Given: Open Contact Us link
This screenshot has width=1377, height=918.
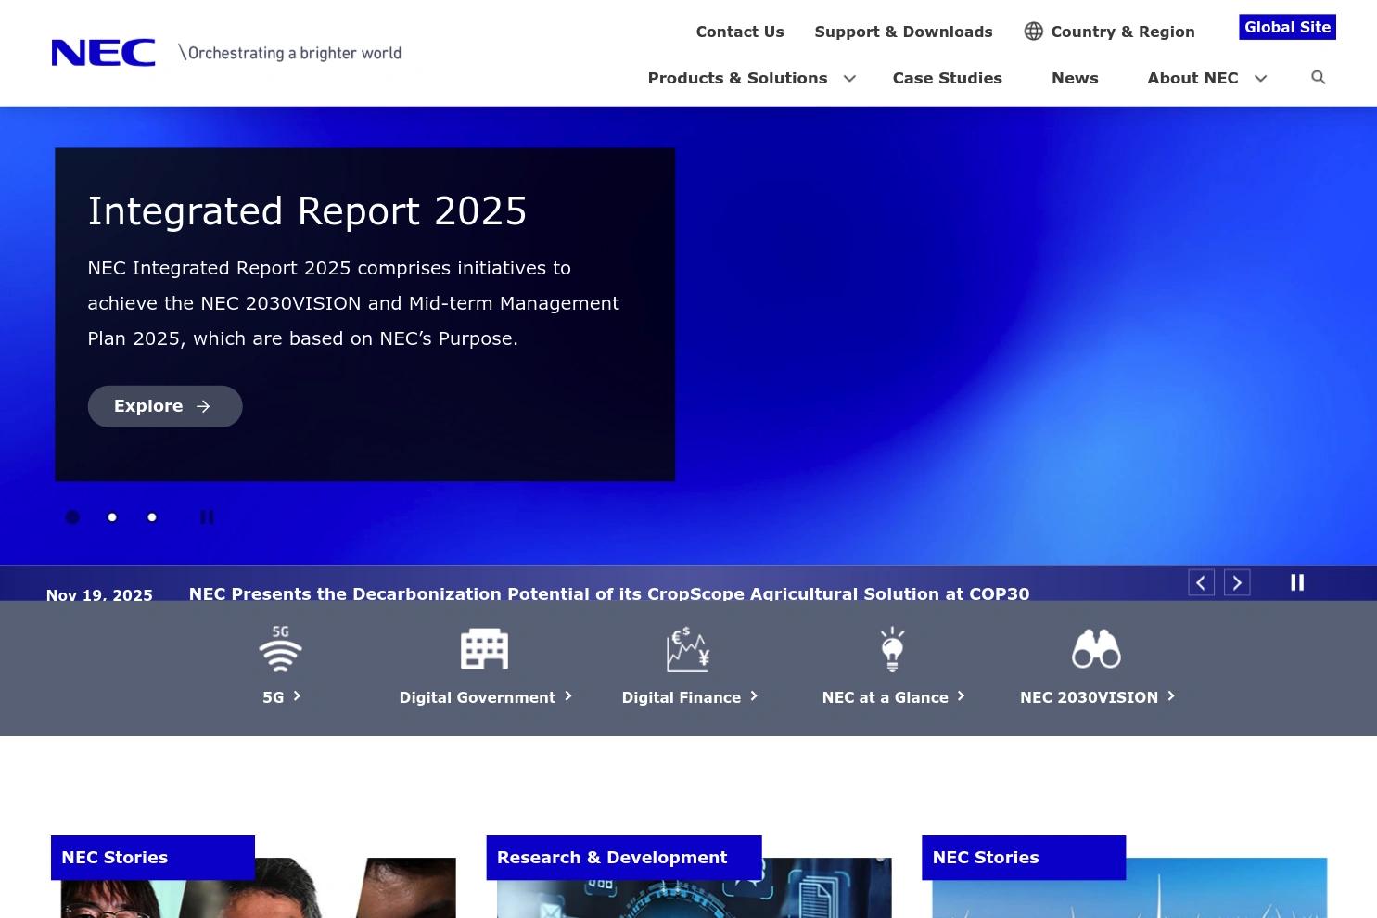Looking at the screenshot, I should click(740, 32).
